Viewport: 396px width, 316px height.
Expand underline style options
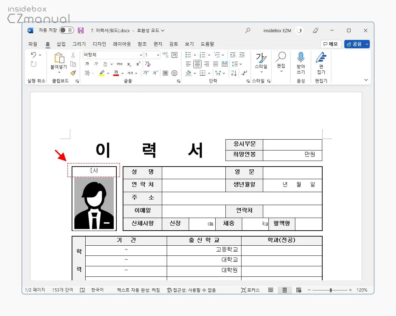pos(111,64)
